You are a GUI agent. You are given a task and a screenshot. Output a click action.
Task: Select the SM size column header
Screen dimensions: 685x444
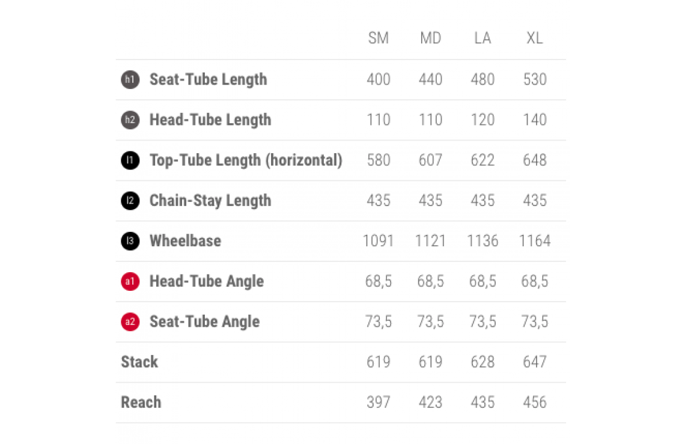(x=379, y=38)
